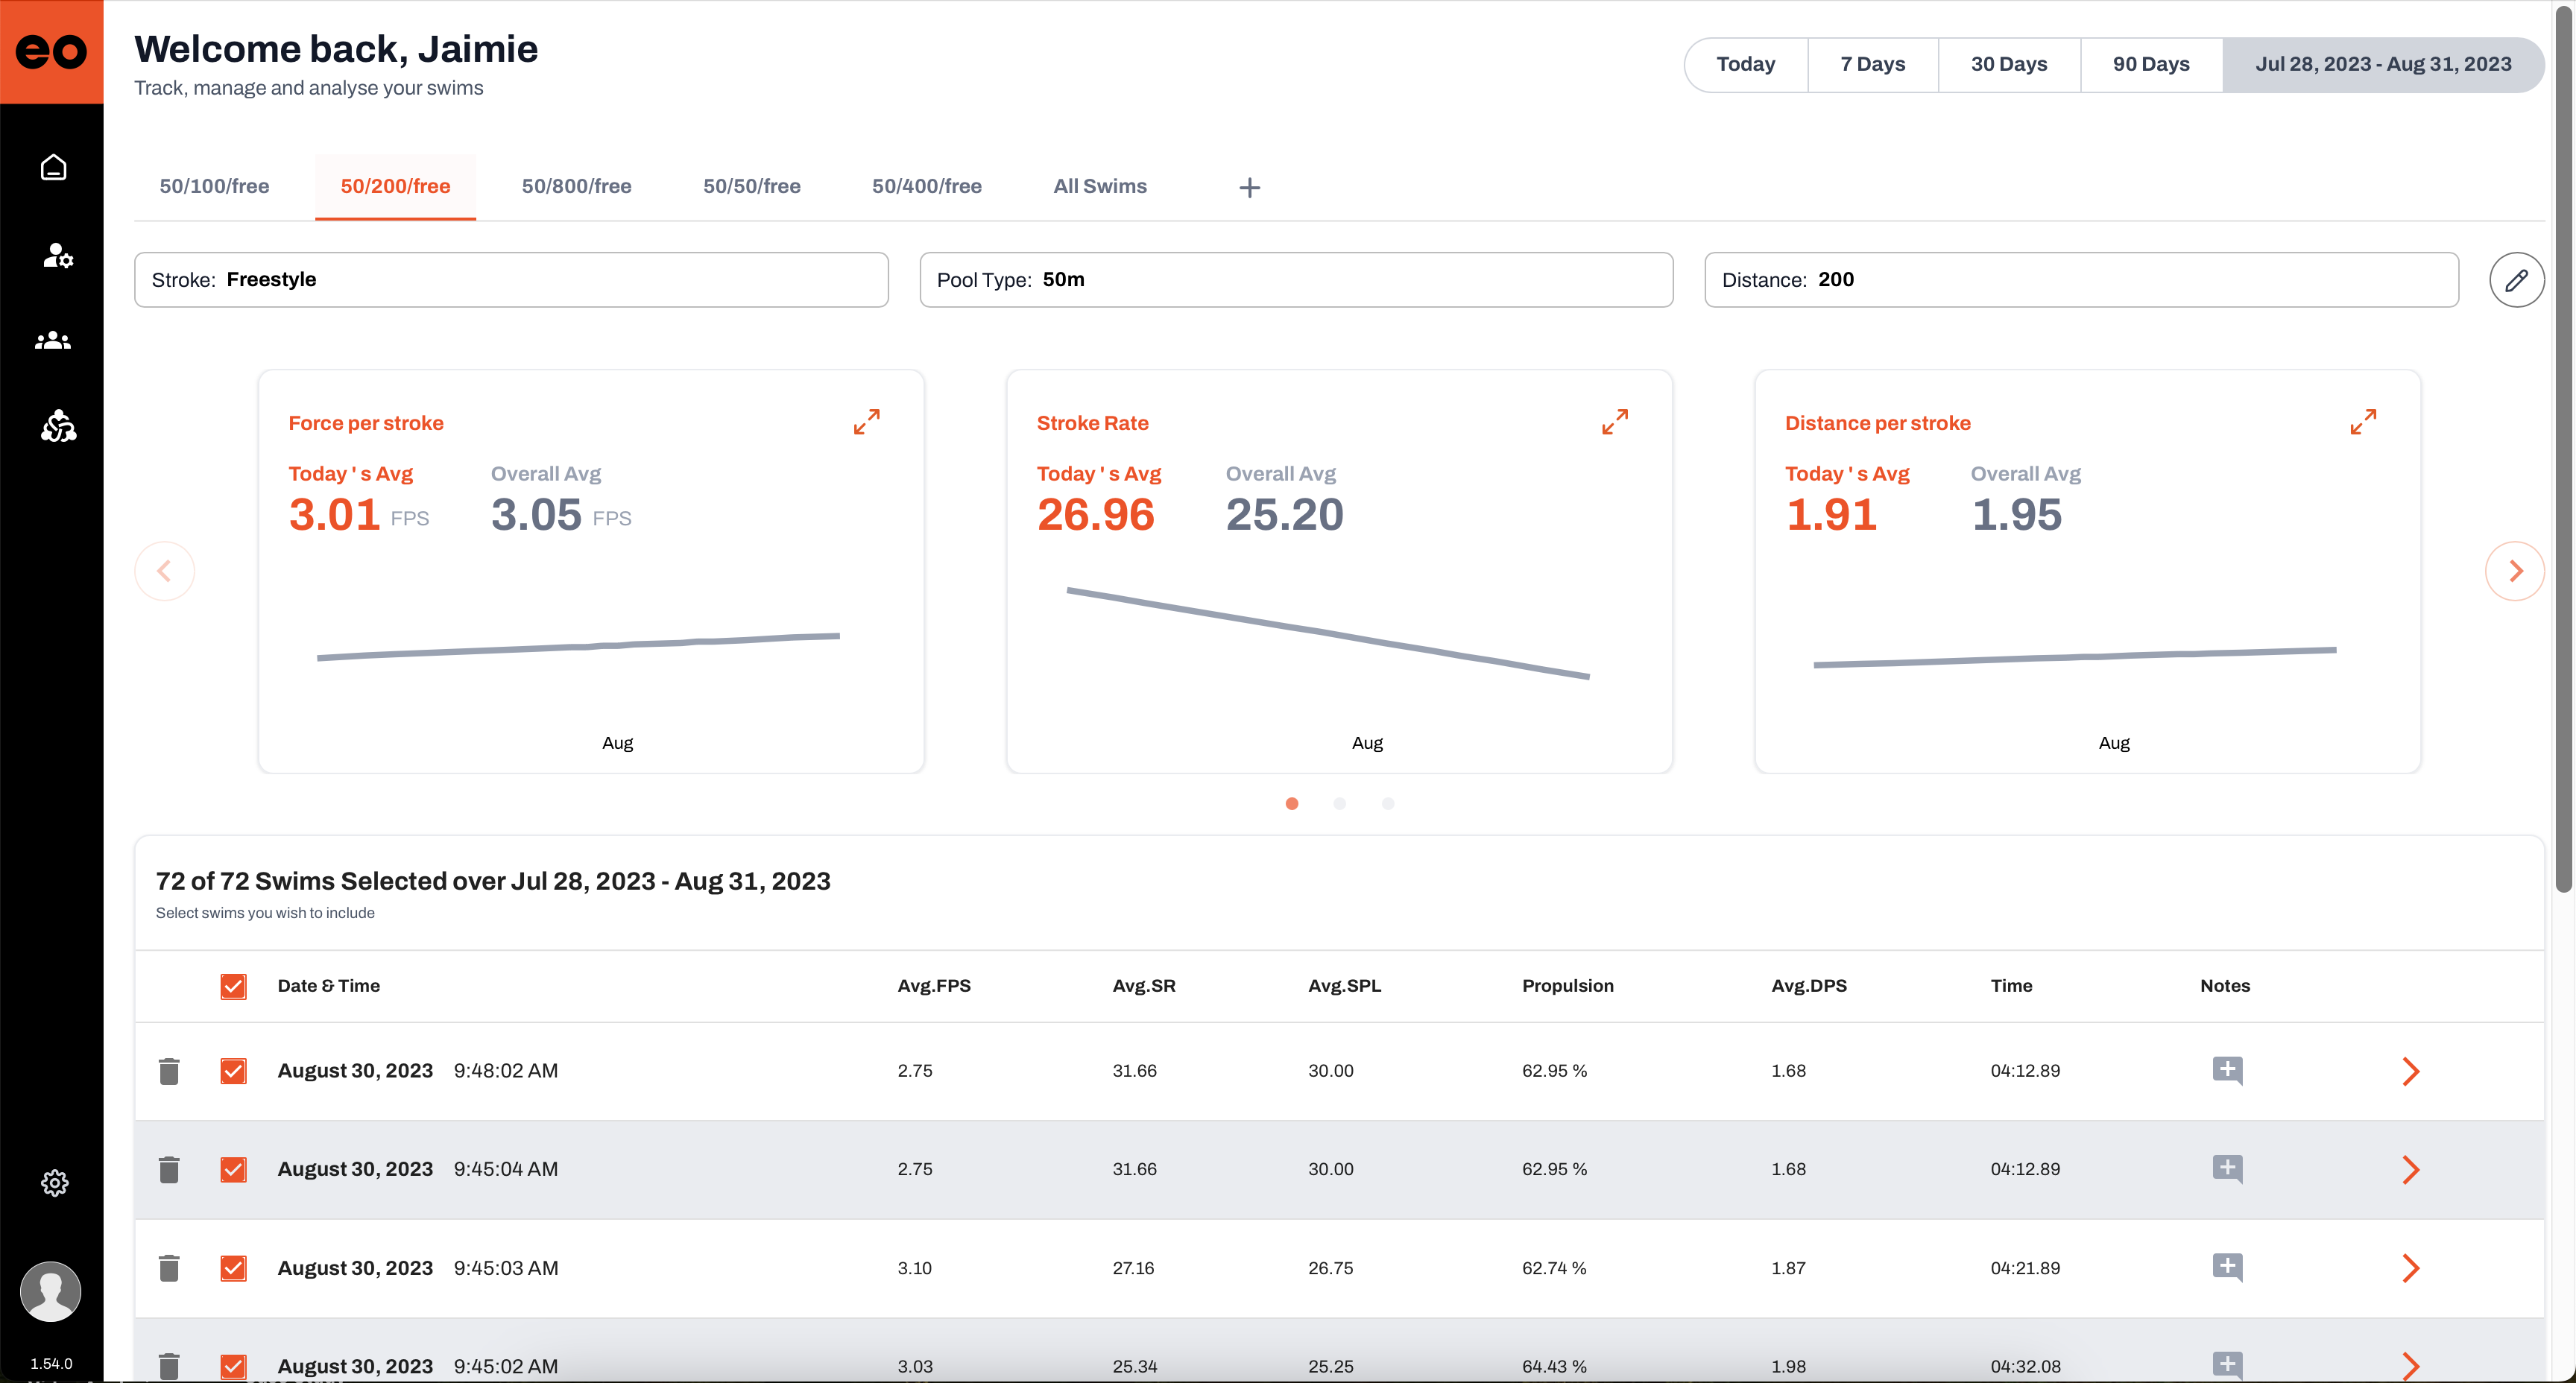
Task: Open the custom date range Jul 28 - Aug 31
Action: tap(2382, 64)
